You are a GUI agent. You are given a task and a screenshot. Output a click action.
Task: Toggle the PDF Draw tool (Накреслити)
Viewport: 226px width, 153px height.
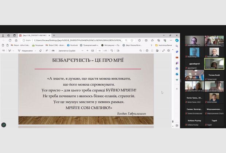pyautogui.click(x=25, y=51)
